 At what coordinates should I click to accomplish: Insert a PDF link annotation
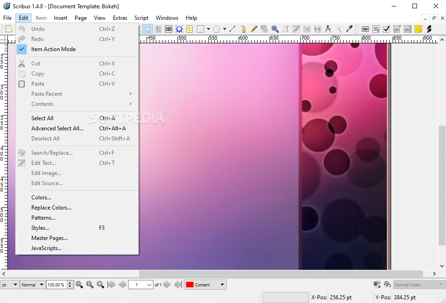coord(429,29)
